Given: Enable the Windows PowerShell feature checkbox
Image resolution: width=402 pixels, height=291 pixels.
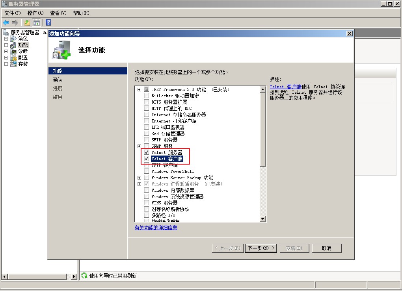Looking at the screenshot, I should [x=147, y=171].
